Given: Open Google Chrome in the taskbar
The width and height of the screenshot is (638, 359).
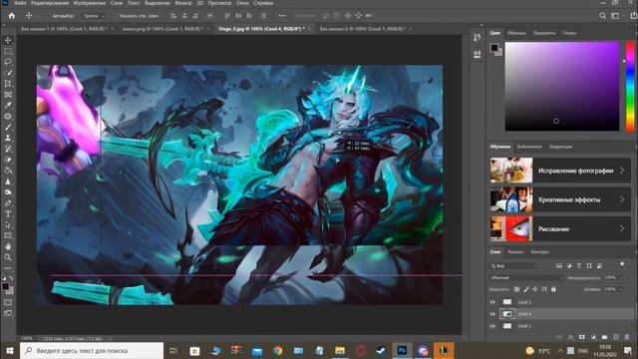Looking at the screenshot, I should (278, 350).
